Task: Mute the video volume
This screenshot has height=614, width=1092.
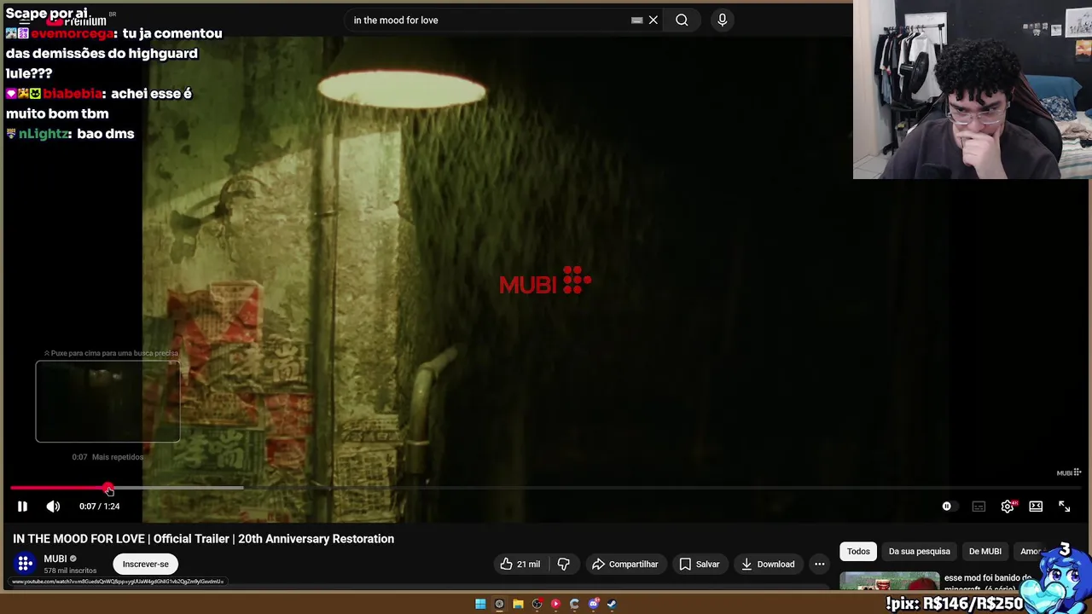Action: point(53,507)
